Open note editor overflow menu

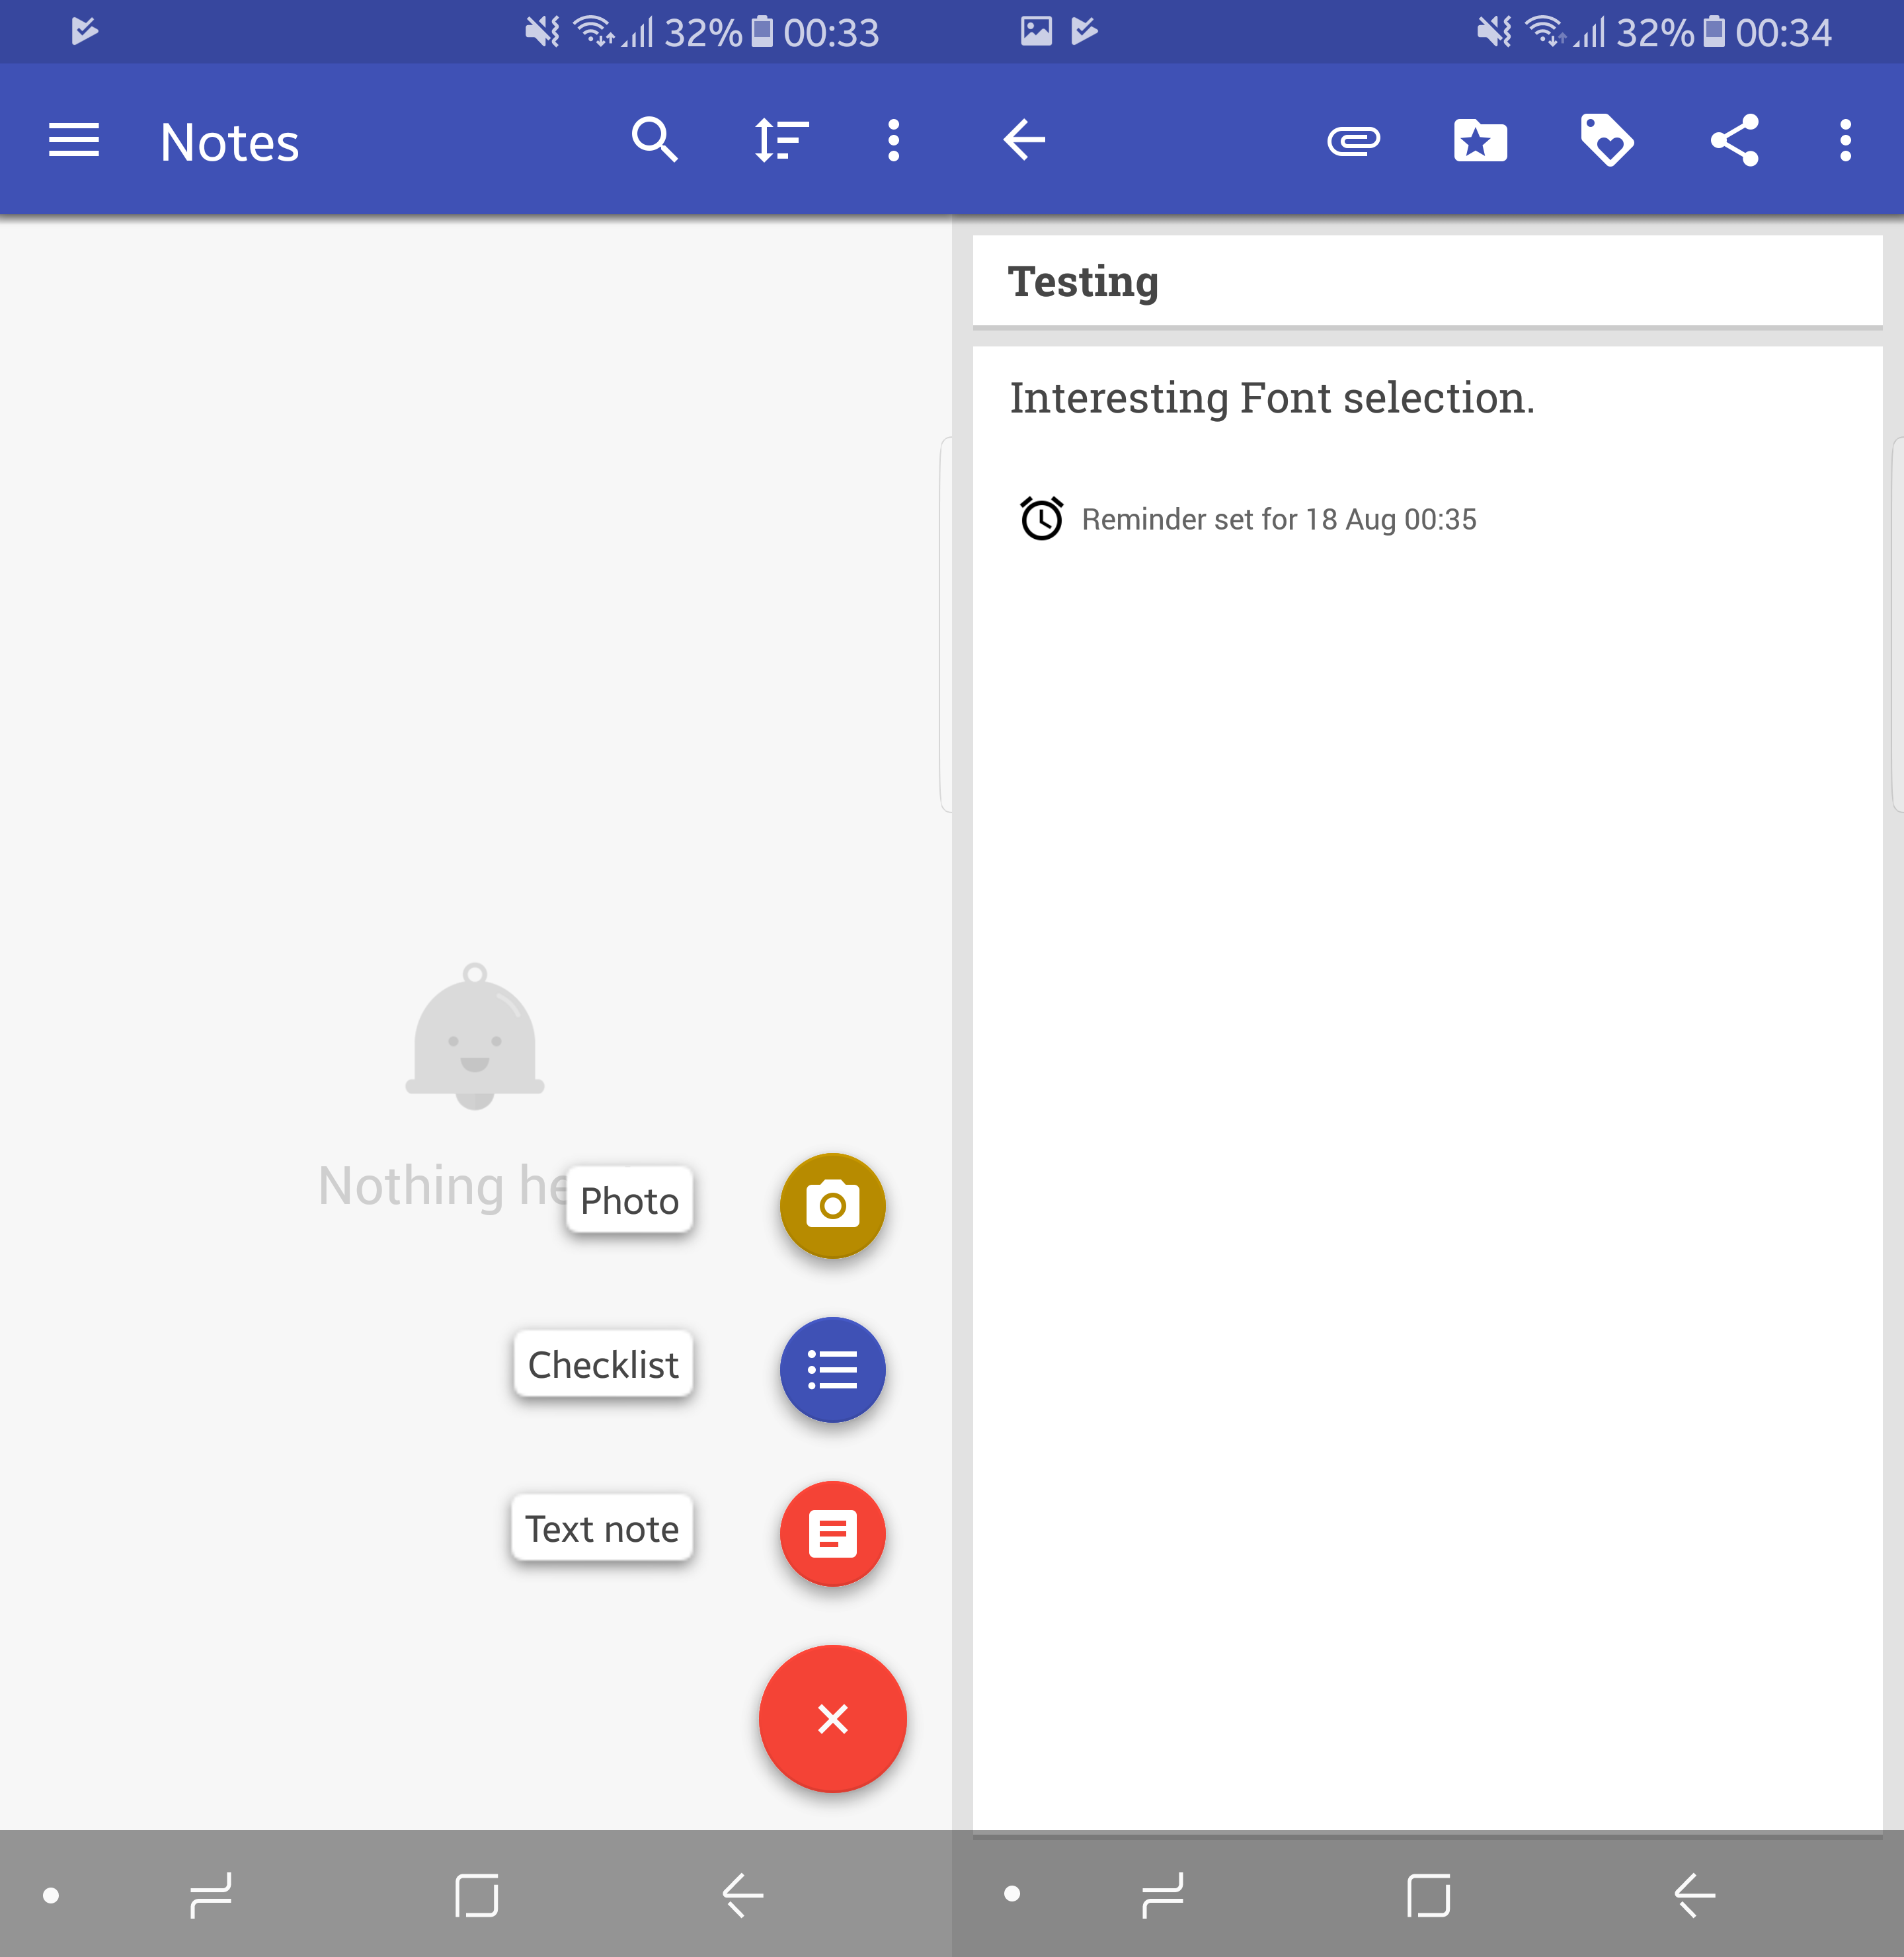1845,141
